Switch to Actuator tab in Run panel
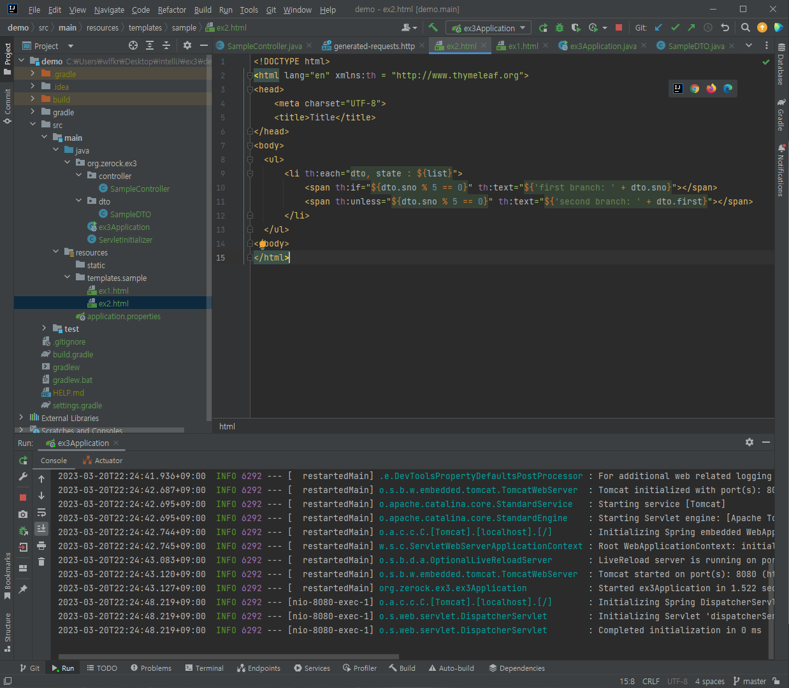 103,461
